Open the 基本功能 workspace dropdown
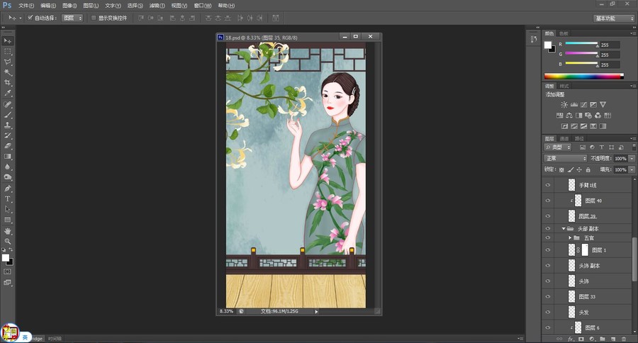The image size is (638, 343). click(614, 18)
